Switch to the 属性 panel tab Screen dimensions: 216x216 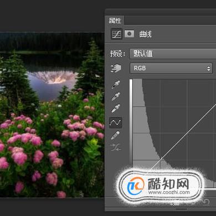click(x=115, y=20)
